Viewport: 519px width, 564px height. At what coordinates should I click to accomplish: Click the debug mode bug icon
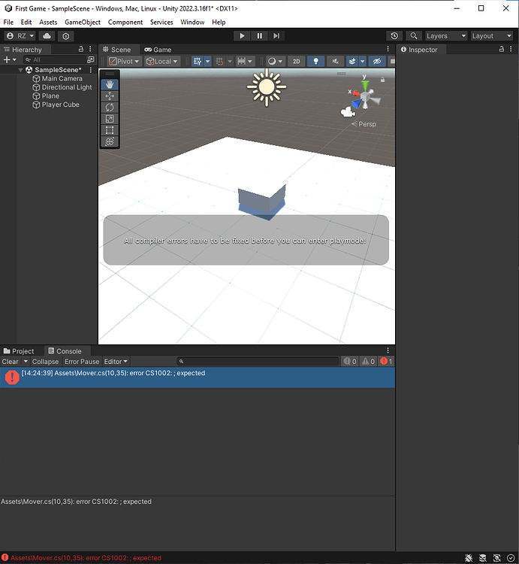point(469,558)
